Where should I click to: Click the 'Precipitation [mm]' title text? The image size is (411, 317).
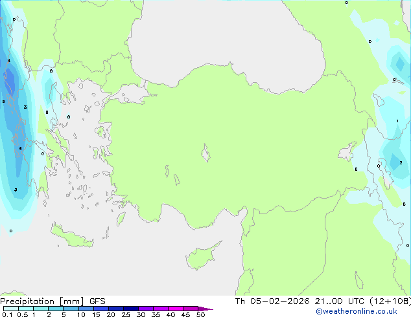[42, 301]
